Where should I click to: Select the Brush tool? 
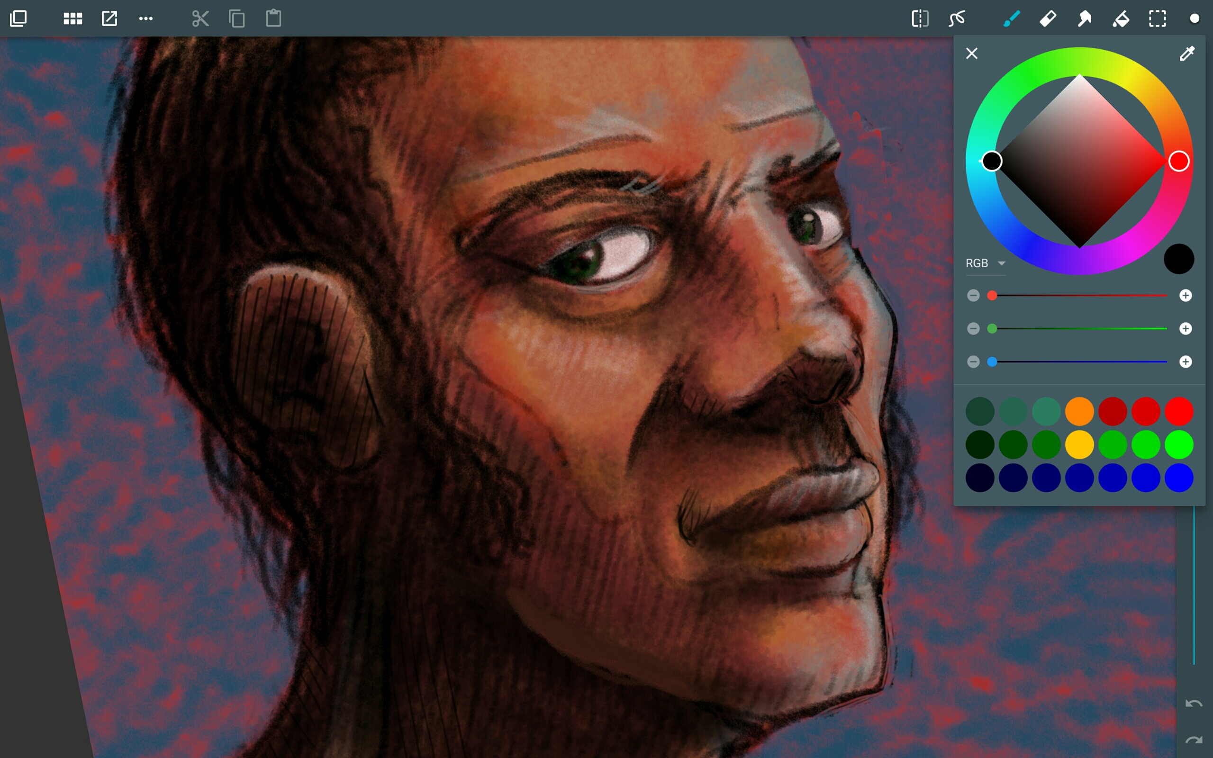tap(1010, 18)
